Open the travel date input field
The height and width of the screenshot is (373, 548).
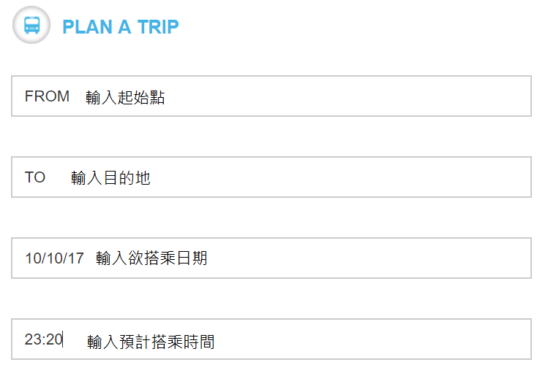coord(271,258)
